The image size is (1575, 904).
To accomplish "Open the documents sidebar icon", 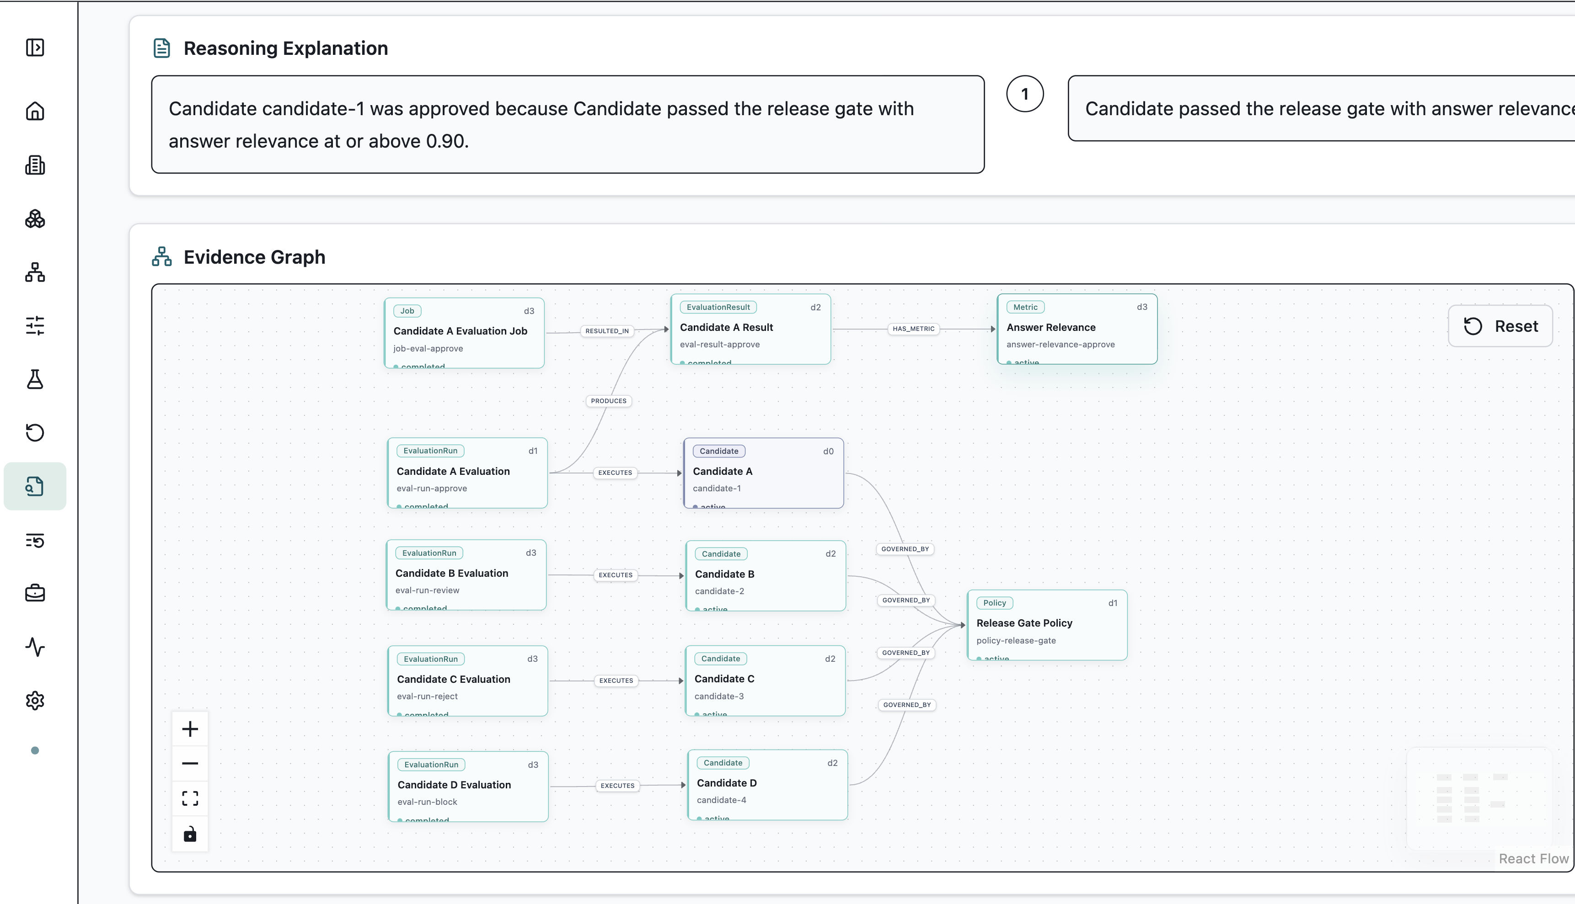I will click(x=35, y=165).
